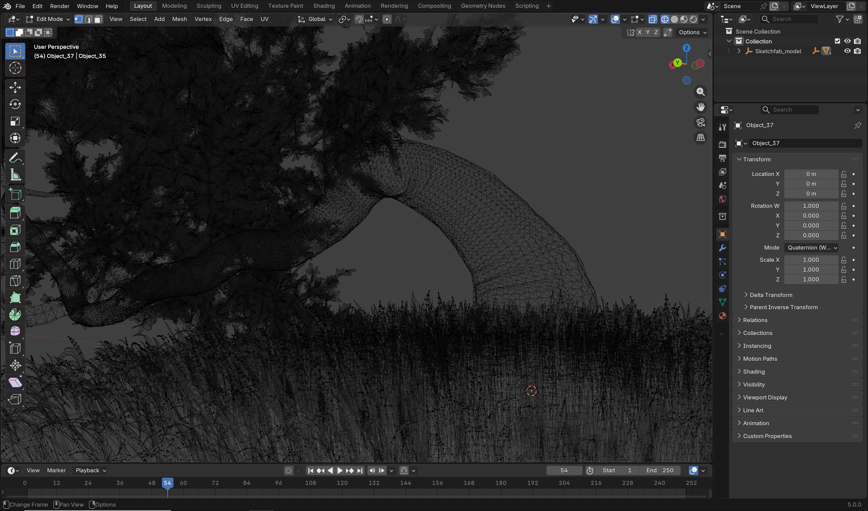Click frame 120 on the timeline
The image size is (868, 511).
coord(342,483)
